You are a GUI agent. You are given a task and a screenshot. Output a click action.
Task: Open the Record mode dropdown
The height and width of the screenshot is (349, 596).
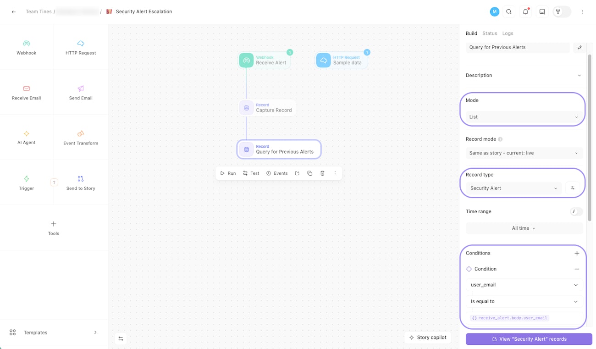[x=524, y=153]
